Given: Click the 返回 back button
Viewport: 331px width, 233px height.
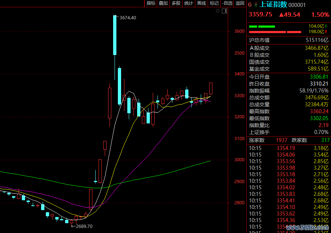Looking at the screenshot, I should coord(240,3).
